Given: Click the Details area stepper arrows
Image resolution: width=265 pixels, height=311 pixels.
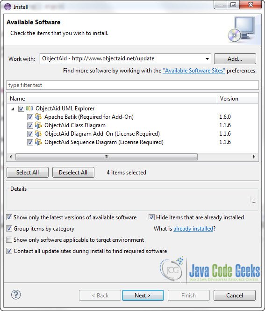Looking at the screenshot, I should coord(254,201).
